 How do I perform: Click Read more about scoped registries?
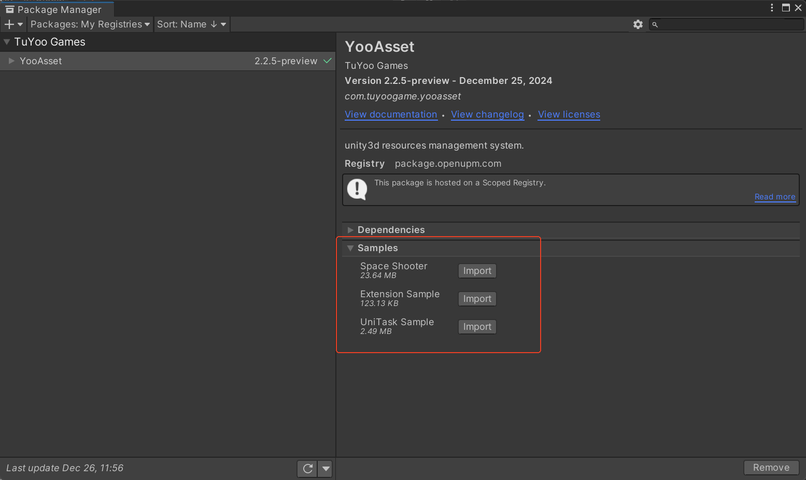[775, 197]
